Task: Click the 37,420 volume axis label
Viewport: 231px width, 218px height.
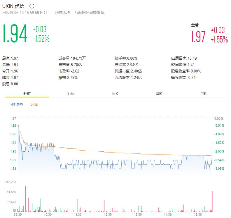Action: click(11, 202)
